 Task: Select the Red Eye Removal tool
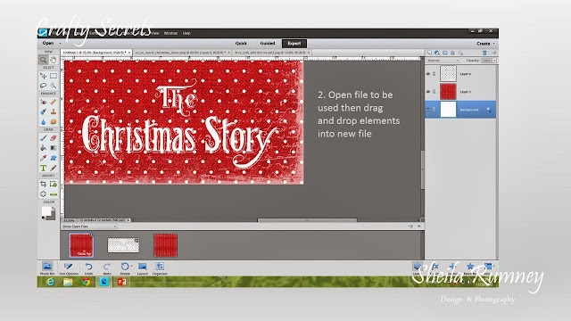44,102
